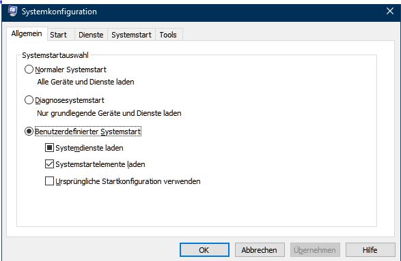Click the Systemkonfiguration app icon in title bar
Viewport: 401px width, 261px height.
(12, 11)
